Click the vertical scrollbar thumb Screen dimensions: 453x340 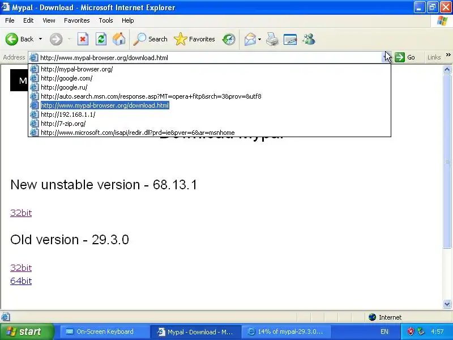[447, 161]
